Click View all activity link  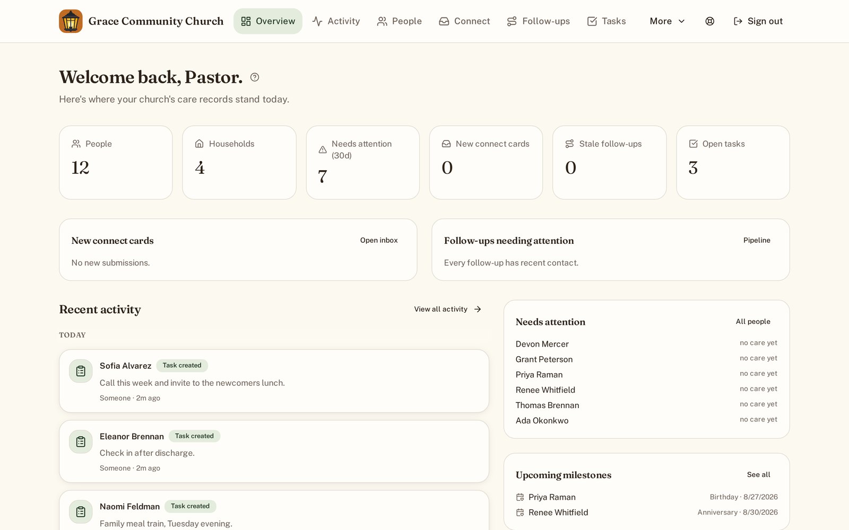(x=447, y=309)
